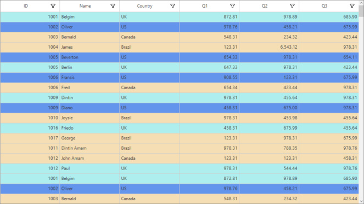Select the Diano name cell
Screen dimensions: 364x204
click(x=89, y=108)
